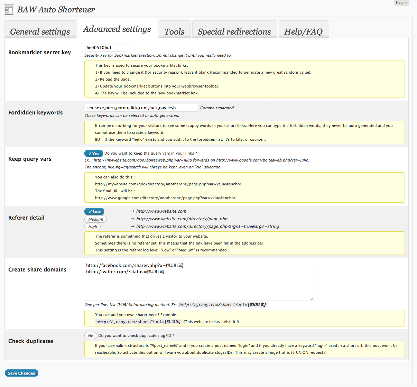Image resolution: width=417 pixels, height=387 pixels.
Task: Click Save Changes button
Action: pyautogui.click(x=21, y=373)
